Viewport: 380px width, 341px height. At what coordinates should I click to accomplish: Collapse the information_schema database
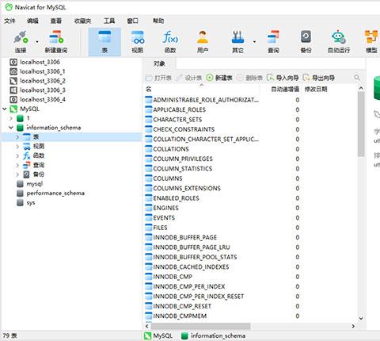(x=11, y=128)
